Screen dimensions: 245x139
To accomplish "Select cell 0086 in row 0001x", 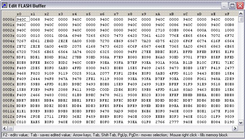I will 174,25.
